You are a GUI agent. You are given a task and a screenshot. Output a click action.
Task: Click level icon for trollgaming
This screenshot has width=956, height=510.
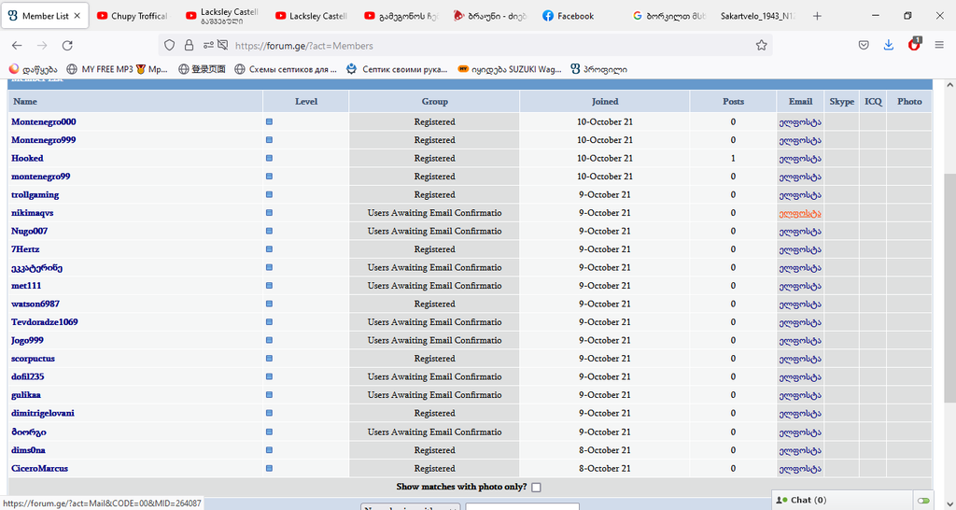[269, 195]
